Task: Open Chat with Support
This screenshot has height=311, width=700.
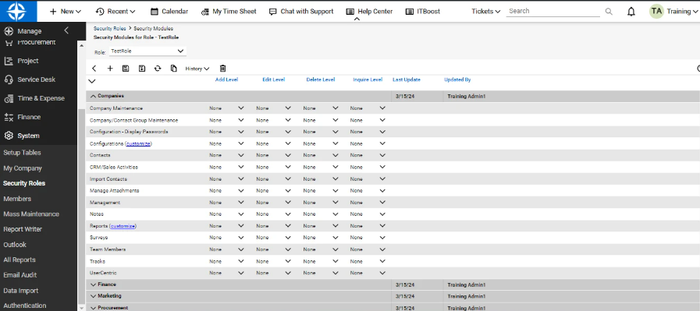Action: pyautogui.click(x=301, y=12)
